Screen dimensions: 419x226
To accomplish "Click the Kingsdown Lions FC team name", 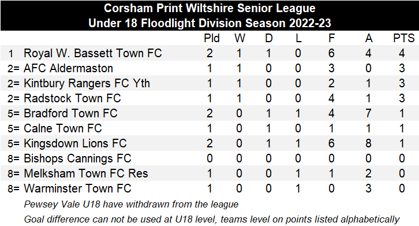I will click(75, 143).
